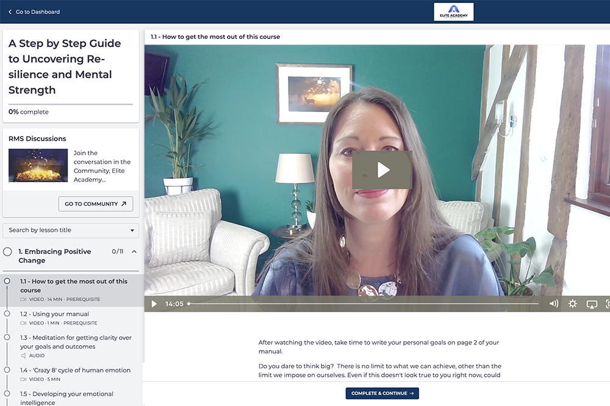Select the chapter circle for Embracing Positive Change
This screenshot has width=610, height=406.
click(8, 251)
